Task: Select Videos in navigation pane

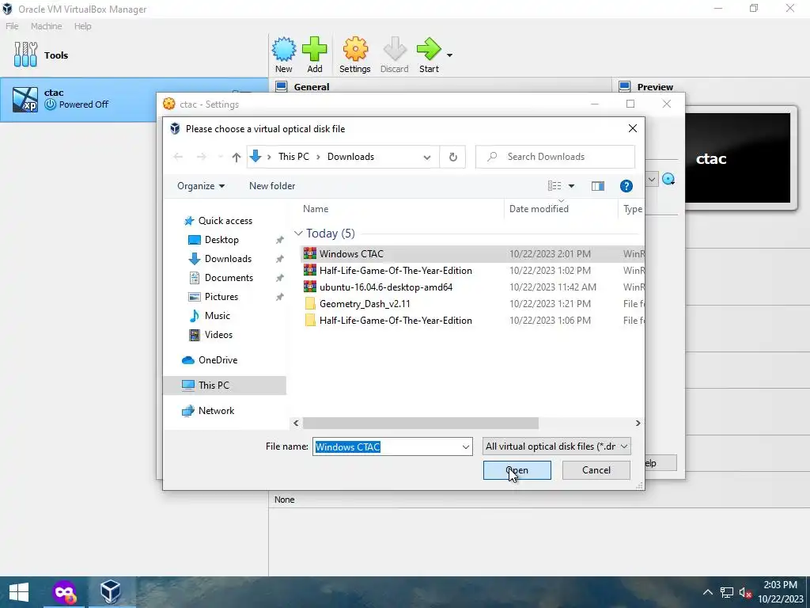Action: coord(218,335)
